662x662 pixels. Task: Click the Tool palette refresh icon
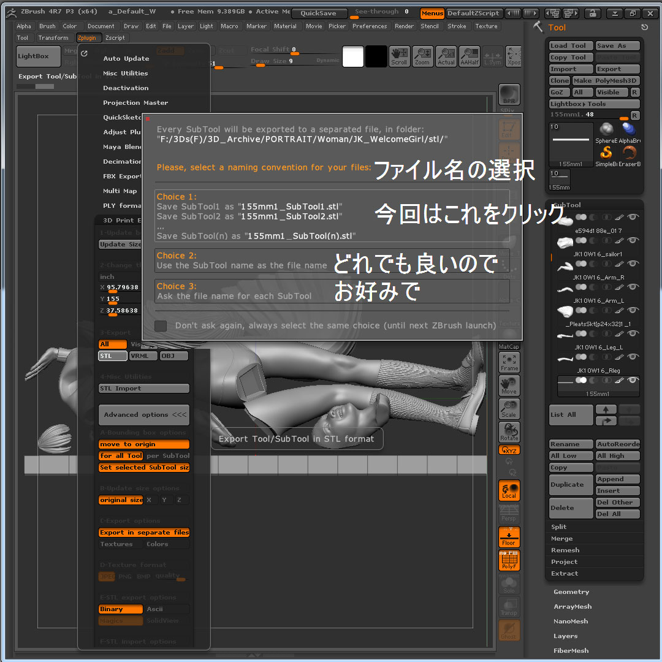tap(644, 28)
